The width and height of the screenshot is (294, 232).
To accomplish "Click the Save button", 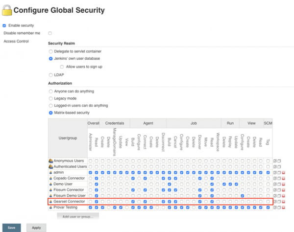I will (x=11, y=228).
